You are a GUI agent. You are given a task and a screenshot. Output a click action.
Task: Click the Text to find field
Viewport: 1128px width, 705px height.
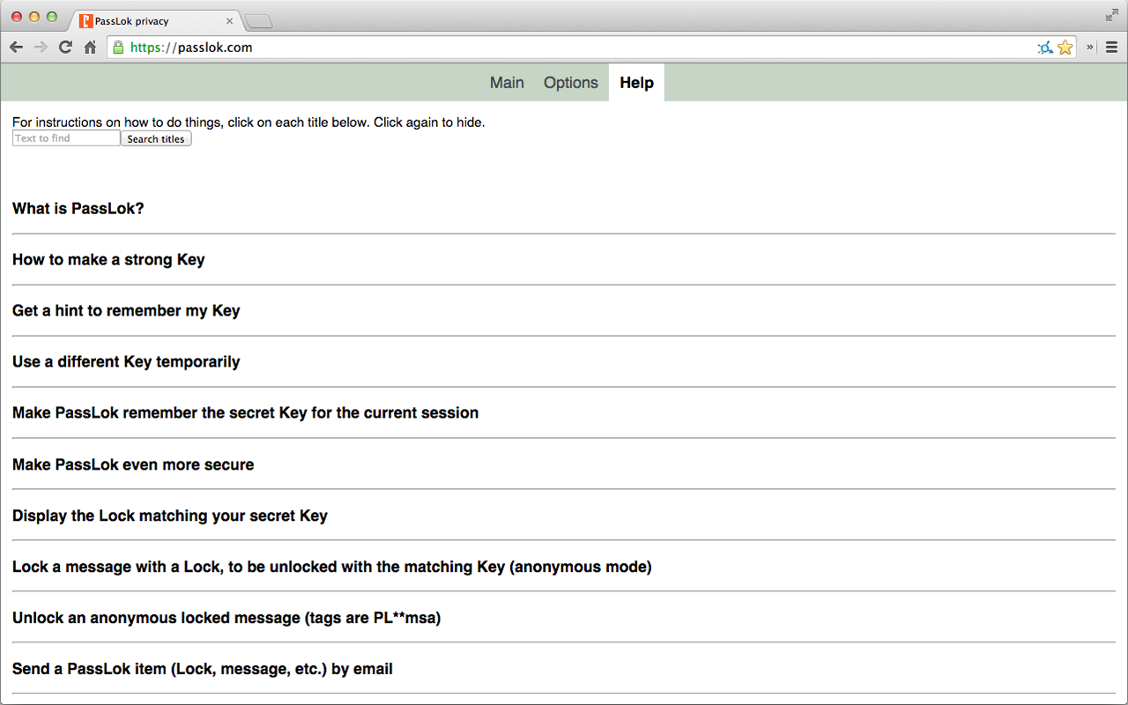[x=66, y=138]
